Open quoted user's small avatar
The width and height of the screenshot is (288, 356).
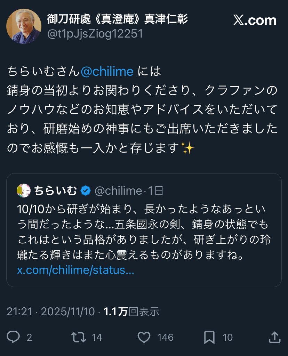click(x=24, y=191)
